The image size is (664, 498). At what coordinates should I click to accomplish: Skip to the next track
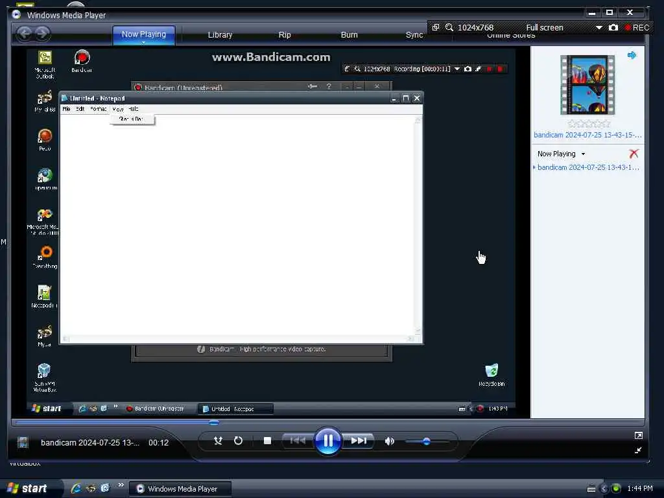click(x=358, y=441)
